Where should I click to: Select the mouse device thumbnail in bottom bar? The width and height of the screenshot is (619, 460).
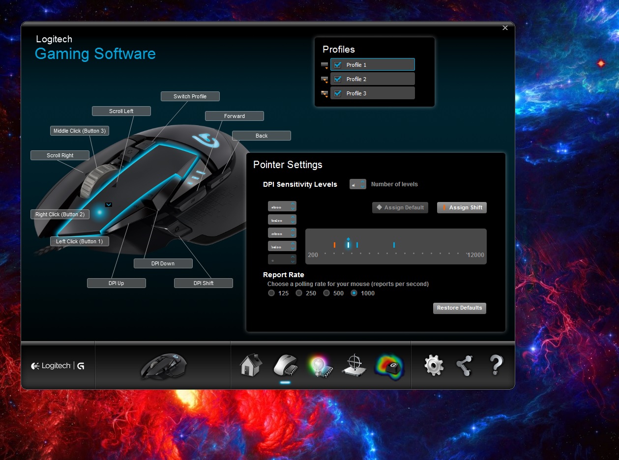[163, 366]
